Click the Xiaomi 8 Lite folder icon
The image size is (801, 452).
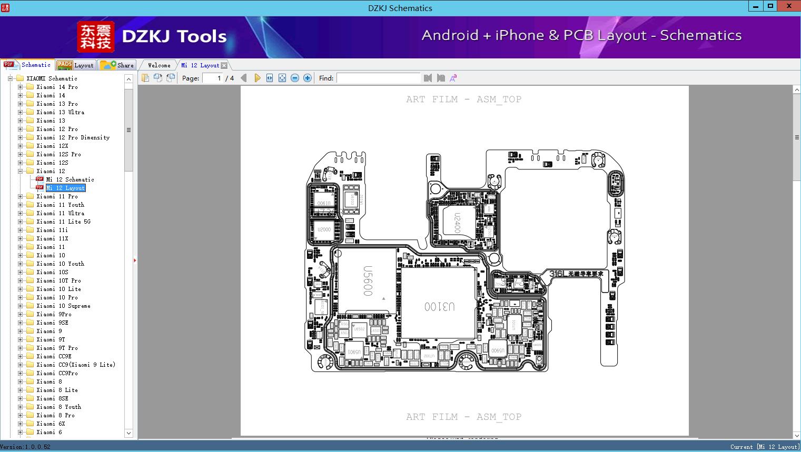[x=30, y=390]
